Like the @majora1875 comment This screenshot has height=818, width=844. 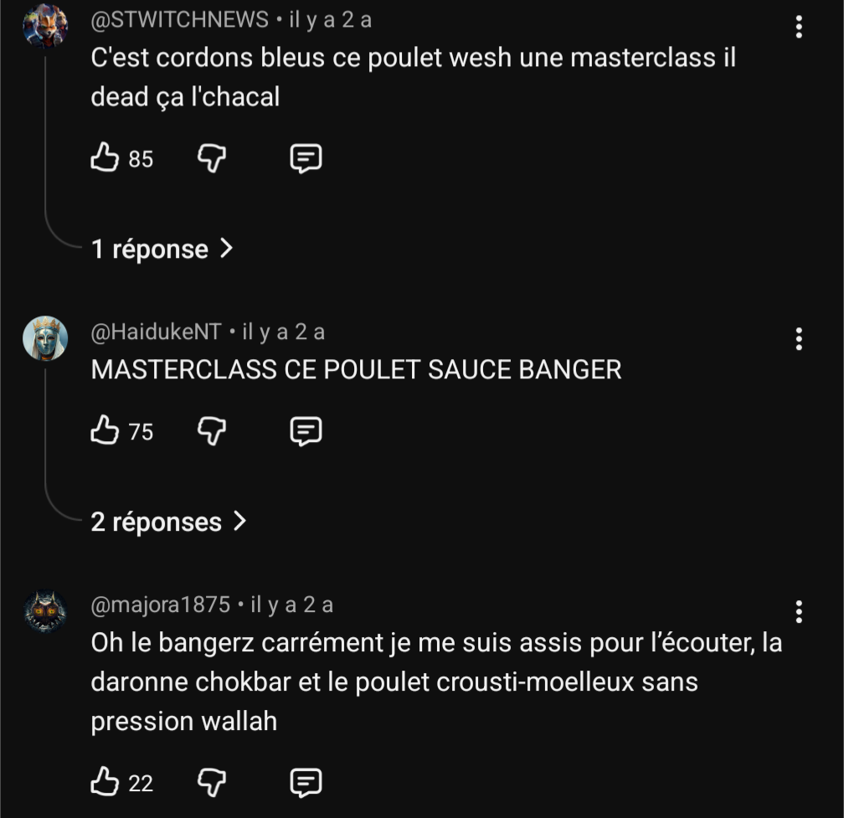point(105,783)
